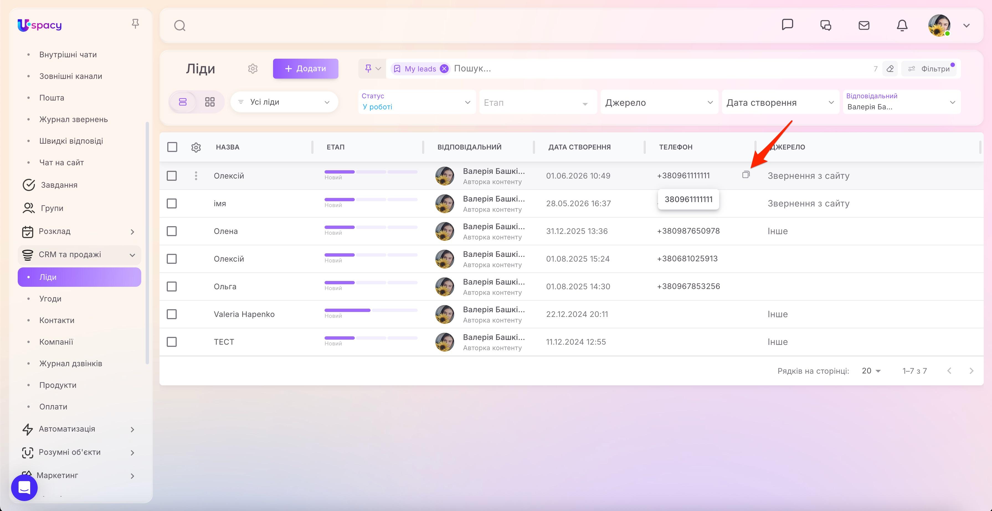This screenshot has height=511, width=992.
Task: Tick checkbox for імя row
Action: pyautogui.click(x=172, y=203)
